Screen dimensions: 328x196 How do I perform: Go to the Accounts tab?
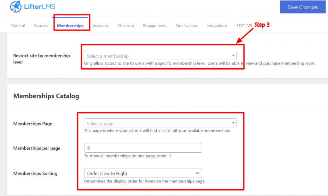(101, 26)
